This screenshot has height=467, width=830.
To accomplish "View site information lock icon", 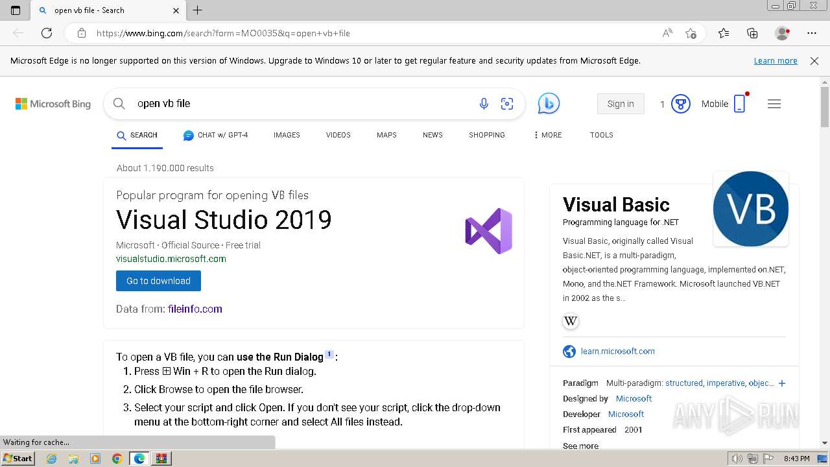I will (82, 33).
